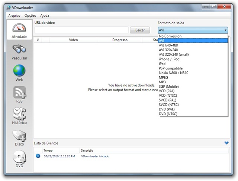Open the Ajuda menu
The width and height of the screenshot is (238, 181).
[45, 16]
